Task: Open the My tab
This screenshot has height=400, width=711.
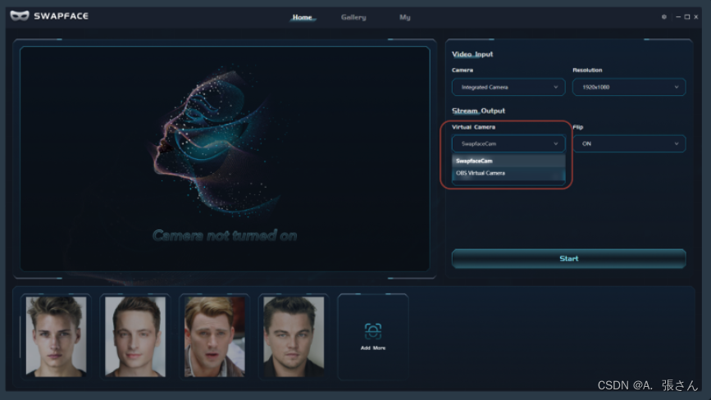Action: pyautogui.click(x=404, y=17)
